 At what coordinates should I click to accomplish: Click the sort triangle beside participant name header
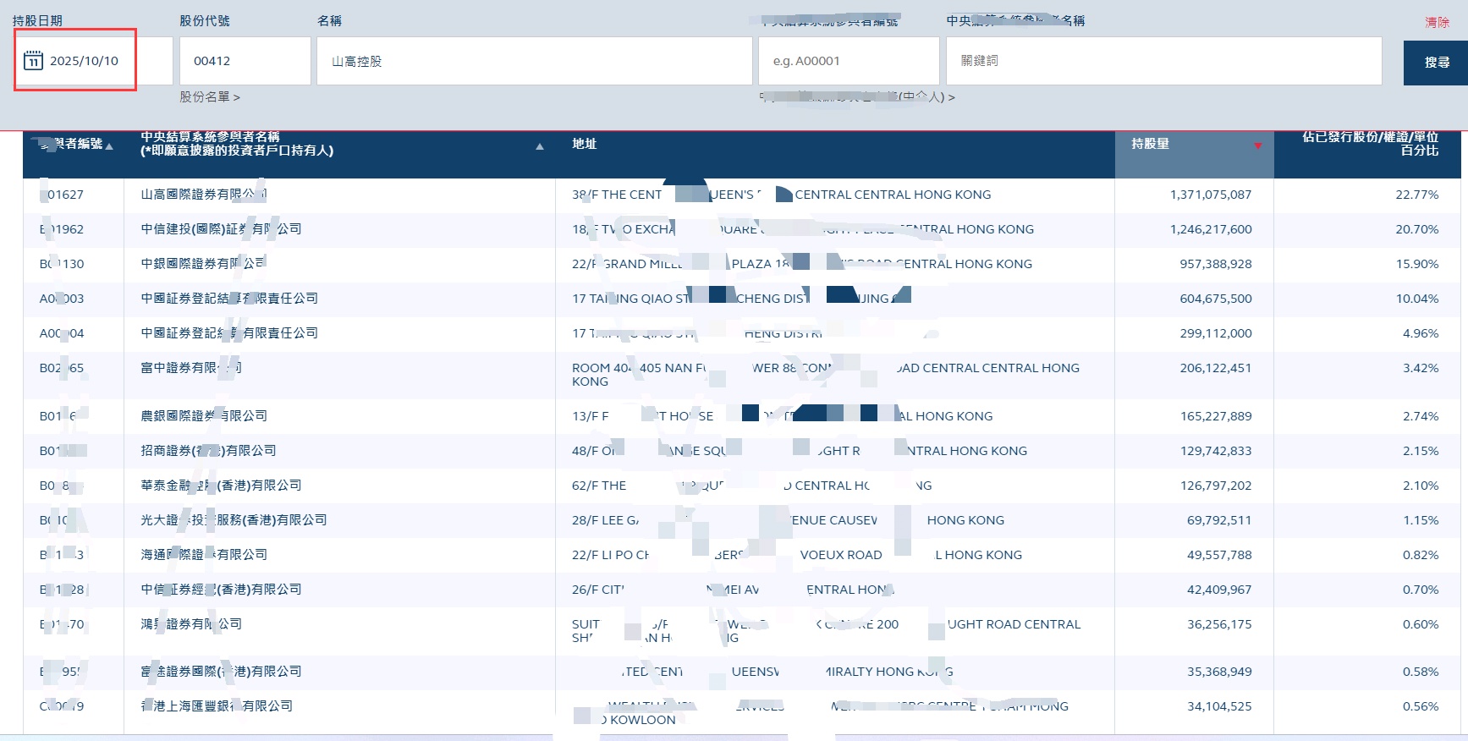pos(540,146)
